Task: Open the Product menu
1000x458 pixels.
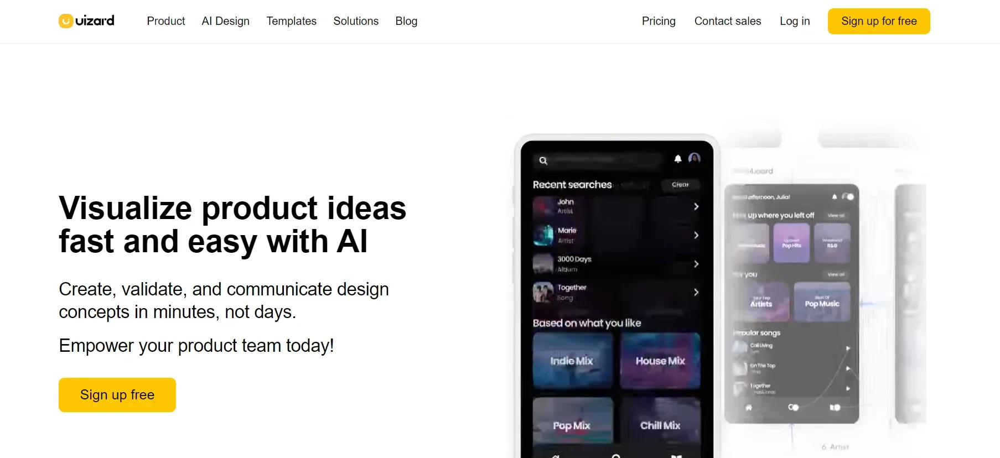Action: pos(166,21)
